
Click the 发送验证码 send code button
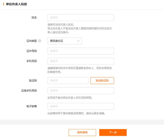pyautogui.click(x=102, y=81)
